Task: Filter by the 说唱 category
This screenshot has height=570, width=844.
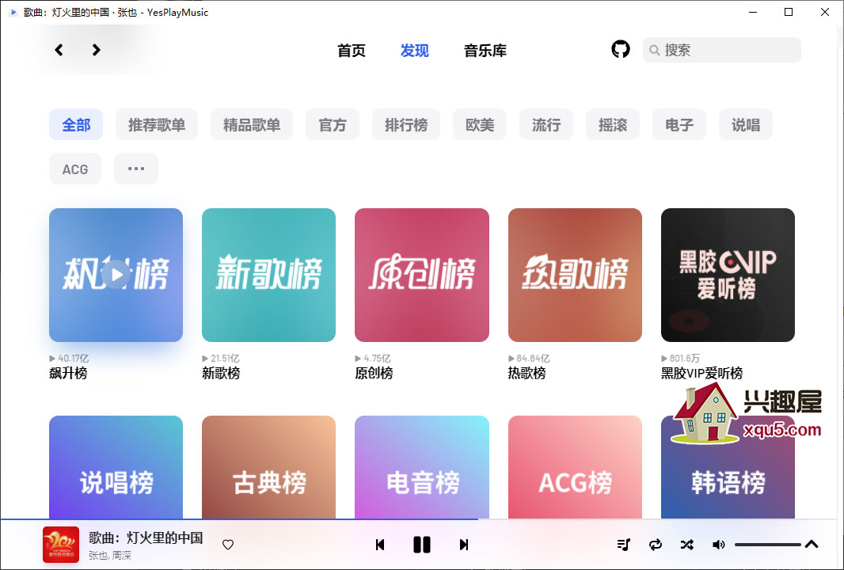Action: [x=746, y=124]
